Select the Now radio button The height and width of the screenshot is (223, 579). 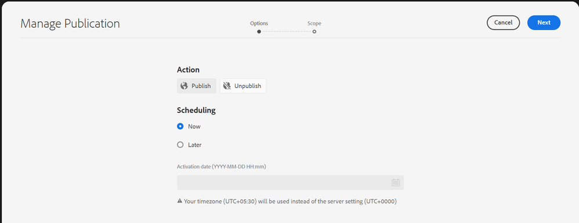click(180, 126)
